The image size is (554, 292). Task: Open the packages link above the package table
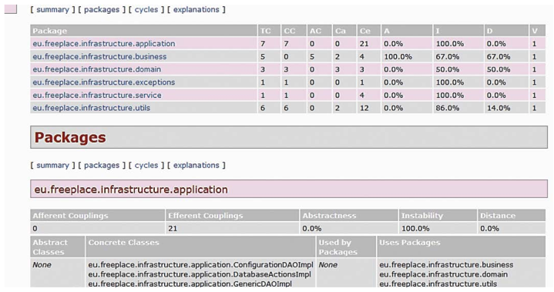pyautogui.click(x=102, y=9)
